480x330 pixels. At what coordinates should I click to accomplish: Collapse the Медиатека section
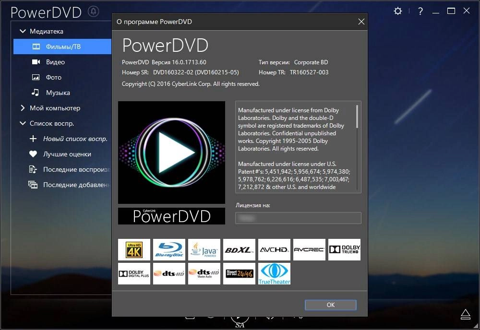(23, 31)
